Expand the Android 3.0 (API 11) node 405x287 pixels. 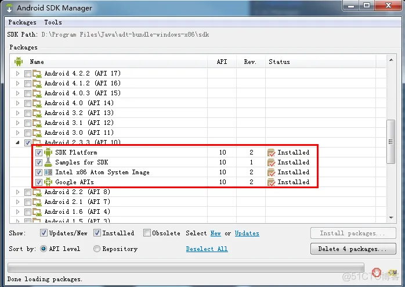[x=17, y=132]
